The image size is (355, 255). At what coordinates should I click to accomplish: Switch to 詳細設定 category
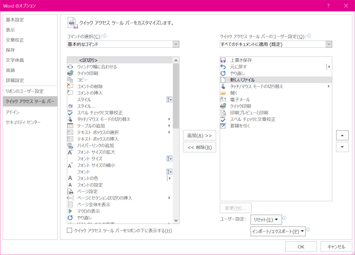[x=30, y=80]
